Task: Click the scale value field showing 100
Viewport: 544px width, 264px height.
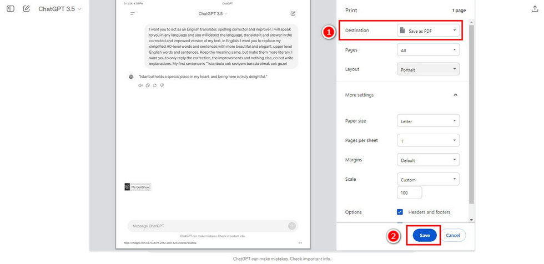Action: 410,192
